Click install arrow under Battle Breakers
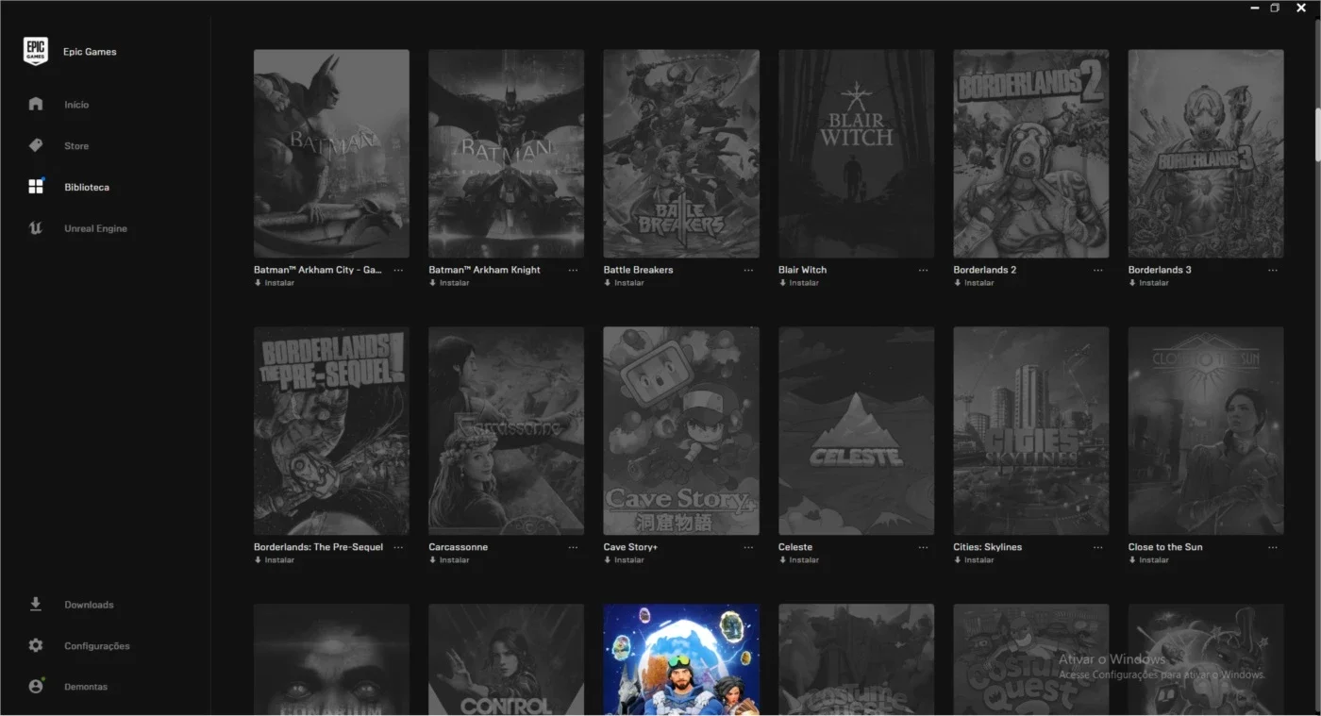Viewport: 1321px width, 716px height. [607, 283]
